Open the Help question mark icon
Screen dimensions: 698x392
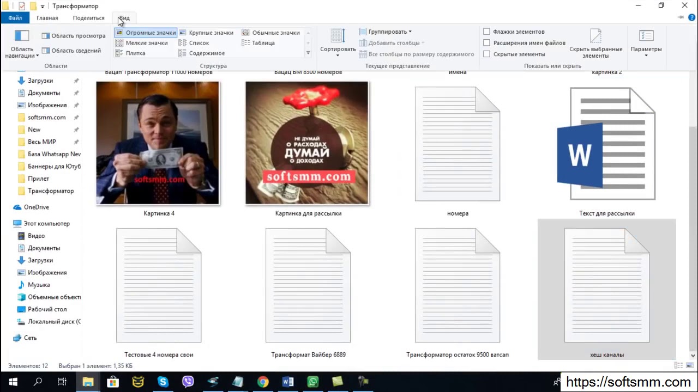tap(692, 18)
